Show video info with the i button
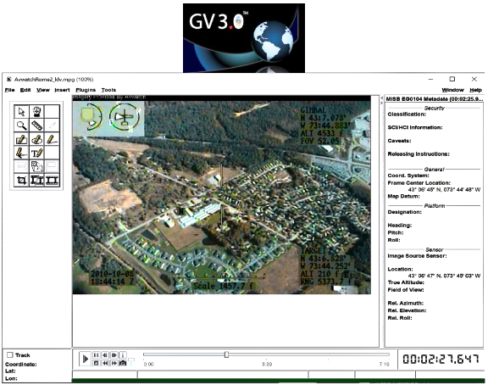The height and width of the screenshot is (385, 488). [x=123, y=355]
